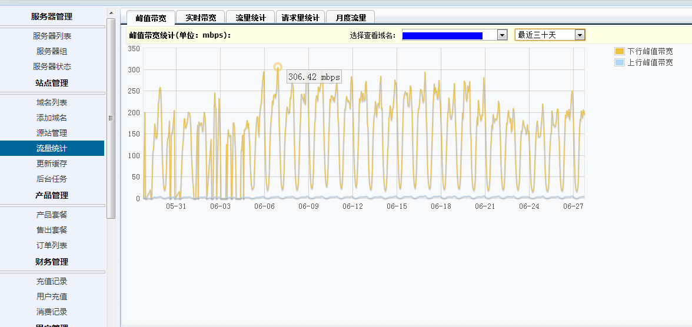
Task: Go to 服务器状态 page
Action: click(x=52, y=66)
